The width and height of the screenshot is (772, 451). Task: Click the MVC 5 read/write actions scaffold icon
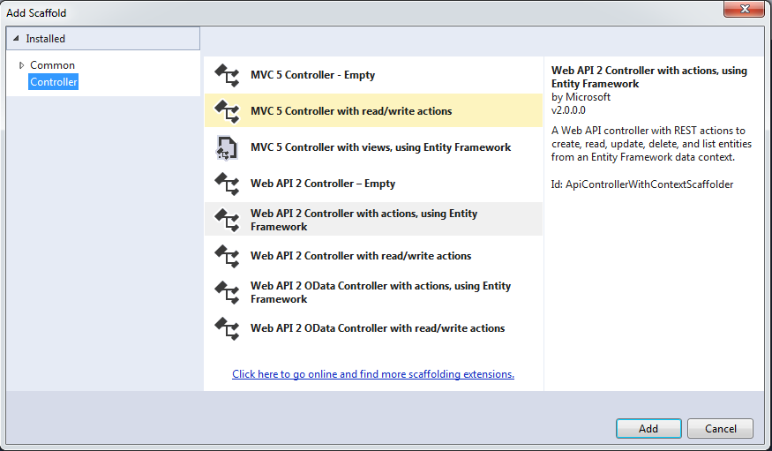pos(227,111)
